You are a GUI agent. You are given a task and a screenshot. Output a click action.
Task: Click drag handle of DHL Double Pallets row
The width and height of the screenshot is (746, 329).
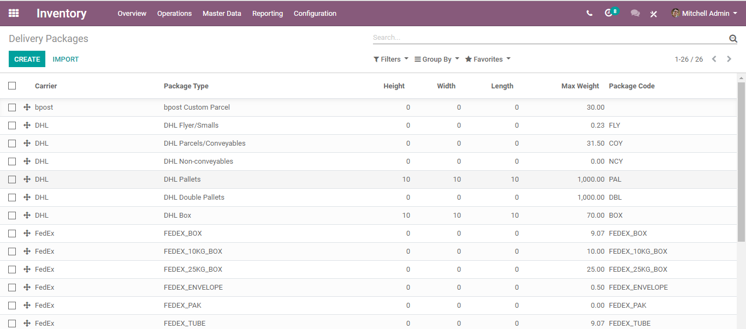(27, 198)
